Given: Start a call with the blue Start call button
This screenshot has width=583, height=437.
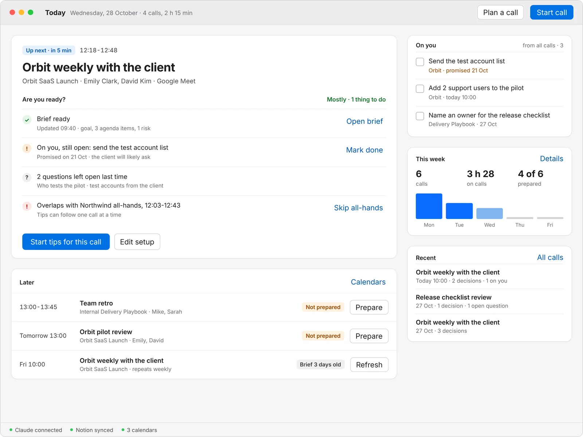Looking at the screenshot, I should point(552,12).
